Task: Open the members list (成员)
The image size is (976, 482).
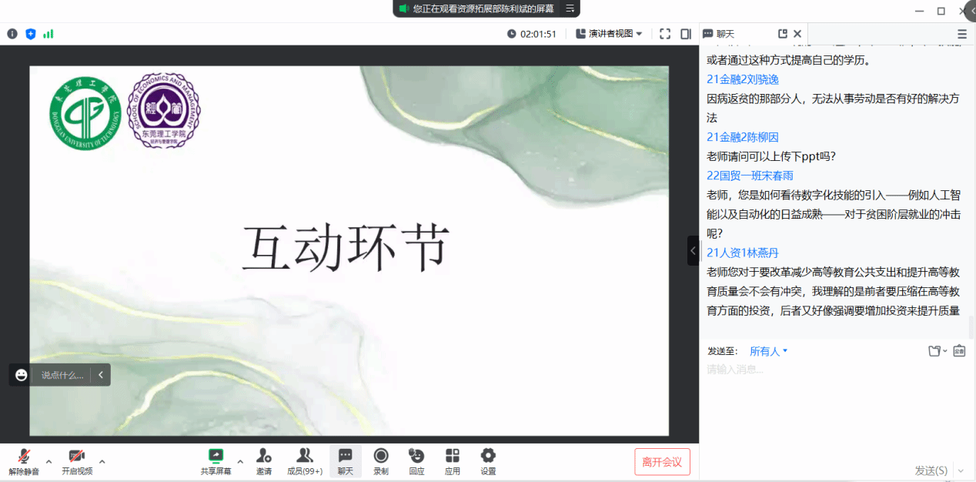Action: (x=305, y=461)
